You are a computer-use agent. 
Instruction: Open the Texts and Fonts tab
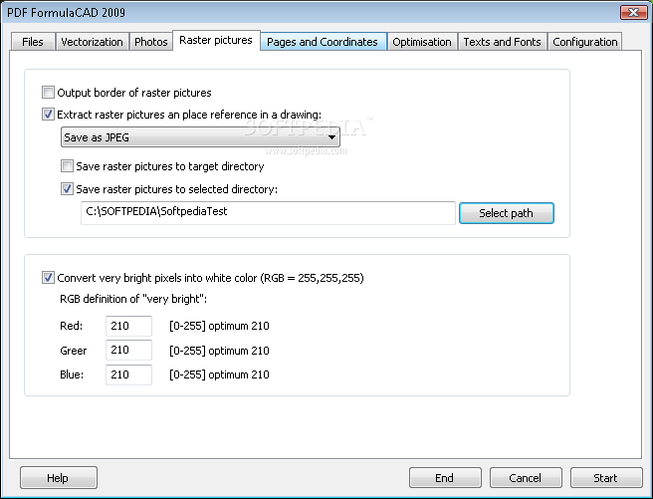(x=502, y=42)
